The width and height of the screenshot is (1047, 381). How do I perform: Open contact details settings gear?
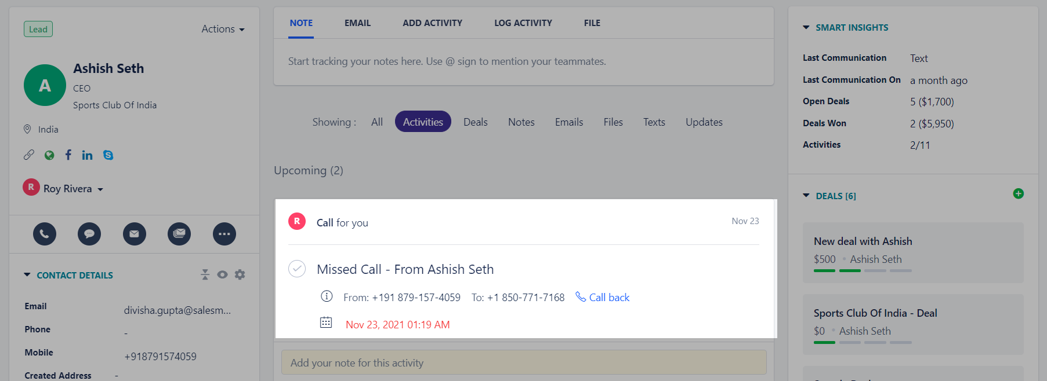click(240, 274)
